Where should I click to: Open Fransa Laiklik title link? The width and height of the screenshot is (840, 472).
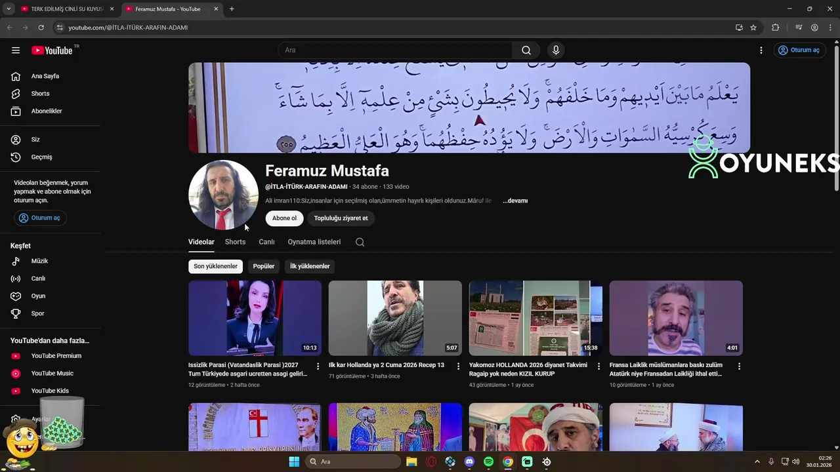[666, 370]
